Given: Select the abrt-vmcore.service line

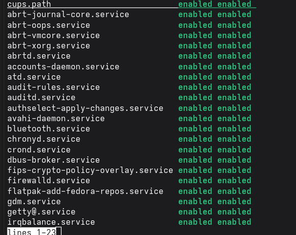Looking at the screenshot, I should tap(53, 35).
